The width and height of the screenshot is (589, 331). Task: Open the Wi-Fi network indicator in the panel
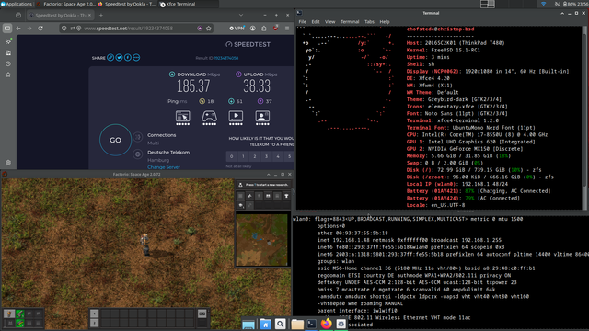click(544, 4)
